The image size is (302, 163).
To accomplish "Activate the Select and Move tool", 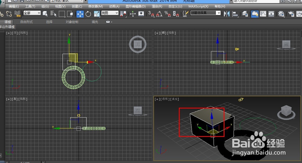I will tap(80, 14).
